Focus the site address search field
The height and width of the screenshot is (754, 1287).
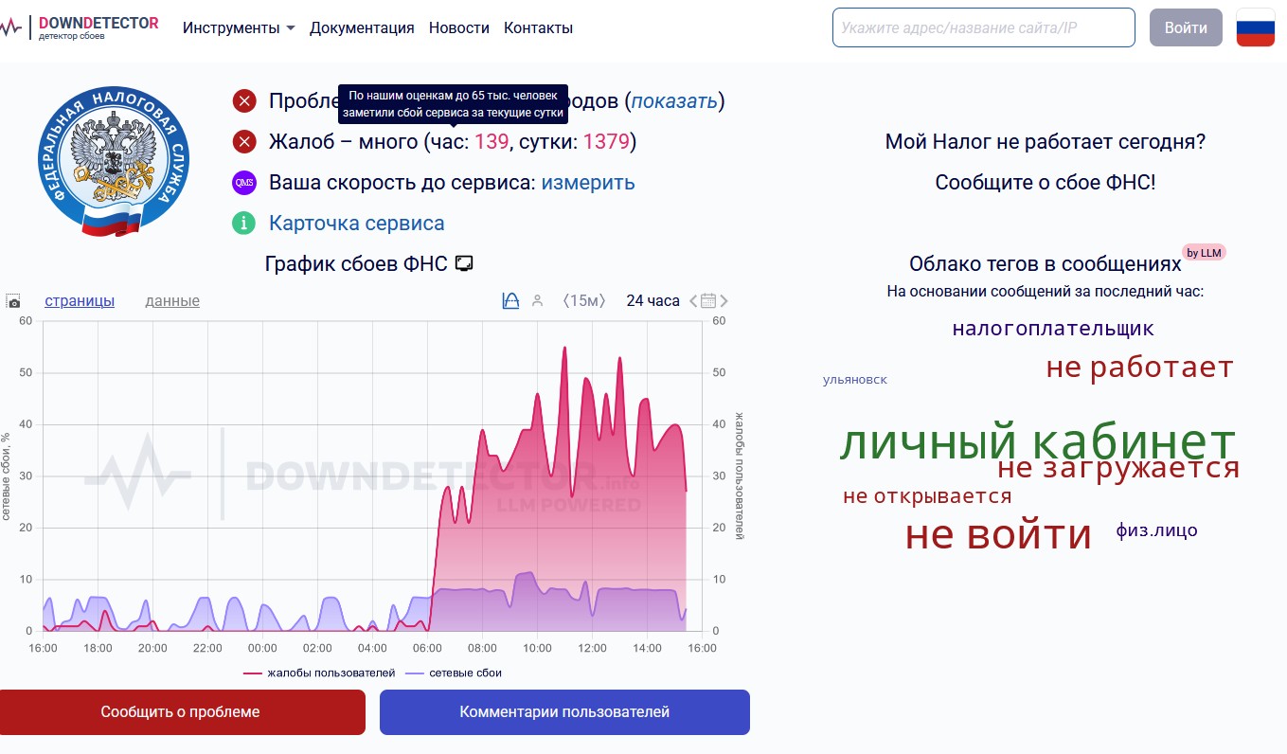click(x=983, y=27)
